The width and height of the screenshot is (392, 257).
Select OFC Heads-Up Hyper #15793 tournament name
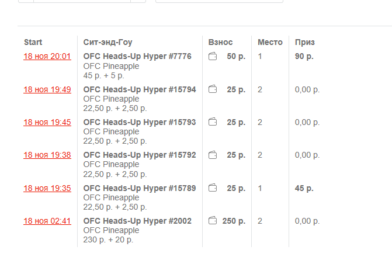tap(140, 122)
